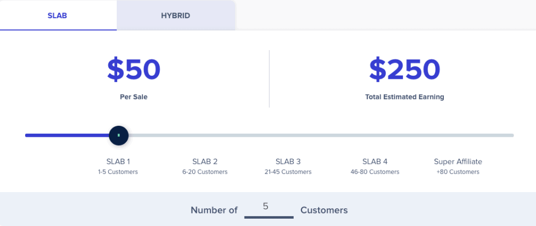The width and height of the screenshot is (536, 226).
Task: Select the SLAB 2 label
Action: (x=205, y=161)
